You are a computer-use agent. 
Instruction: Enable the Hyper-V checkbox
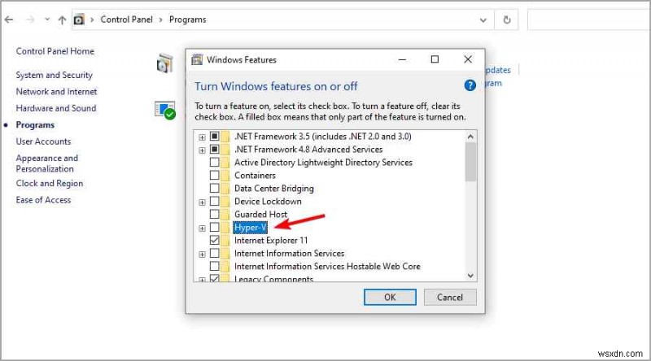point(214,228)
